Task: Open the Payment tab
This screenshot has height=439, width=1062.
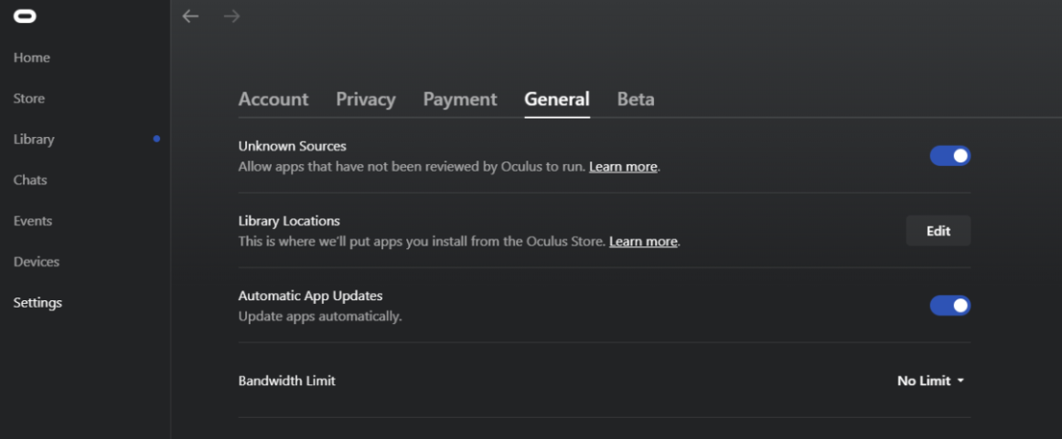Action: tap(460, 99)
